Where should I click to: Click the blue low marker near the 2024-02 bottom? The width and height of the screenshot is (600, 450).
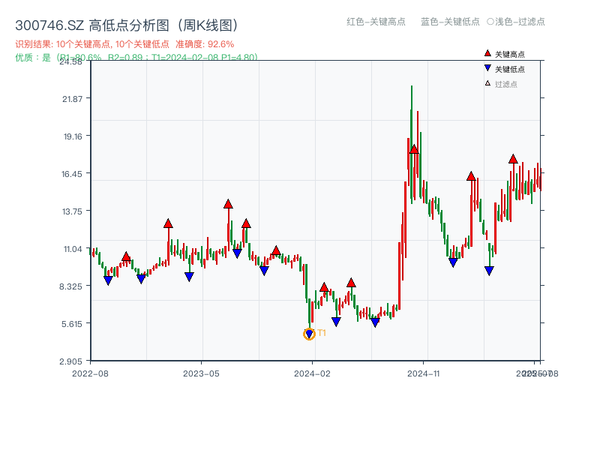coord(337,320)
